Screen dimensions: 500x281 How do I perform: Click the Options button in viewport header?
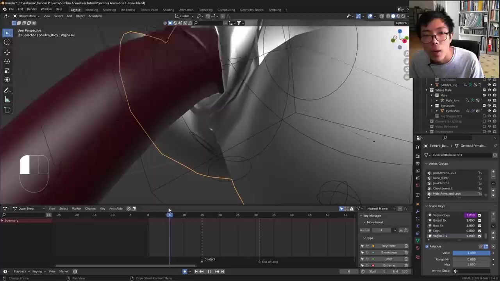401,23
